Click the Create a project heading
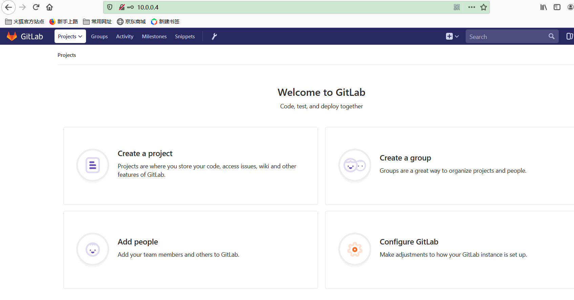574x300 pixels. point(145,153)
